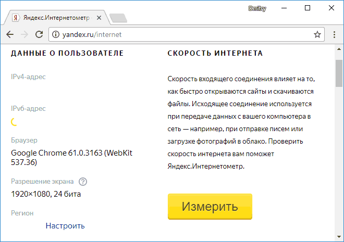Bookmark this page with the star icon

click(317, 34)
